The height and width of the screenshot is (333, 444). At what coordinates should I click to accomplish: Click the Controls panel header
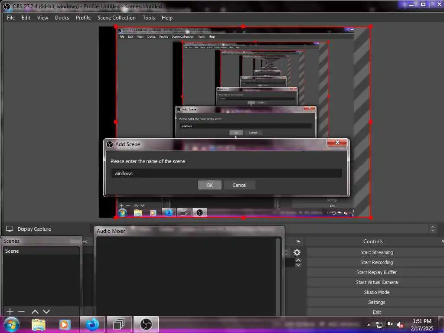(373, 241)
